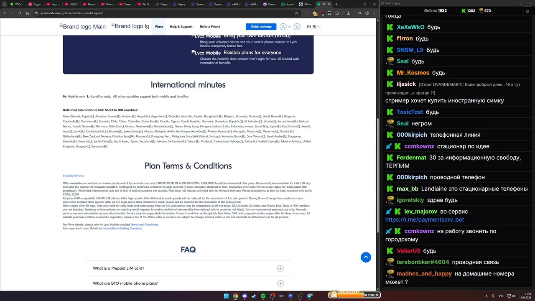
Task: Open the account dropdown chevron
Action: click(x=289, y=26)
